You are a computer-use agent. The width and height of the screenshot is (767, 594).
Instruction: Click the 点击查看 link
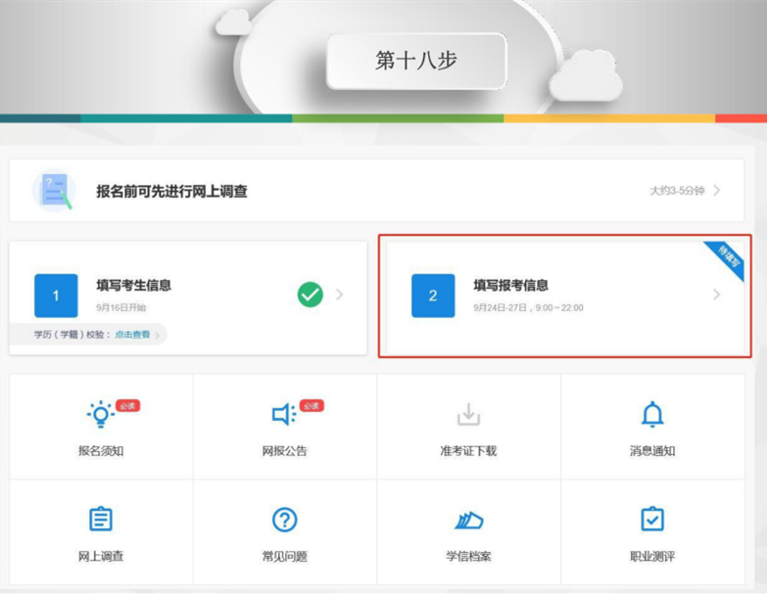tap(132, 335)
